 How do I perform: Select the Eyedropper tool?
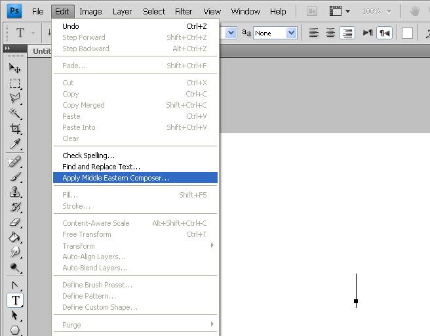(15, 143)
